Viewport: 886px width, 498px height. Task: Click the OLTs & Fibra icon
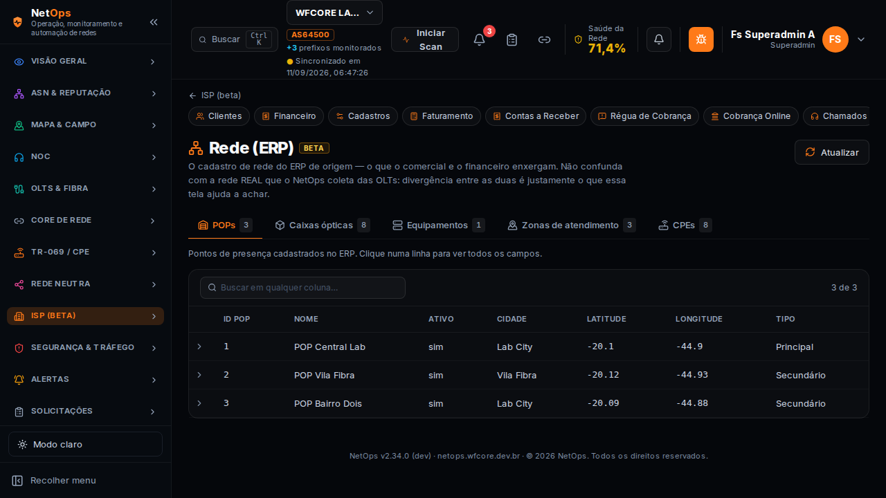19,189
